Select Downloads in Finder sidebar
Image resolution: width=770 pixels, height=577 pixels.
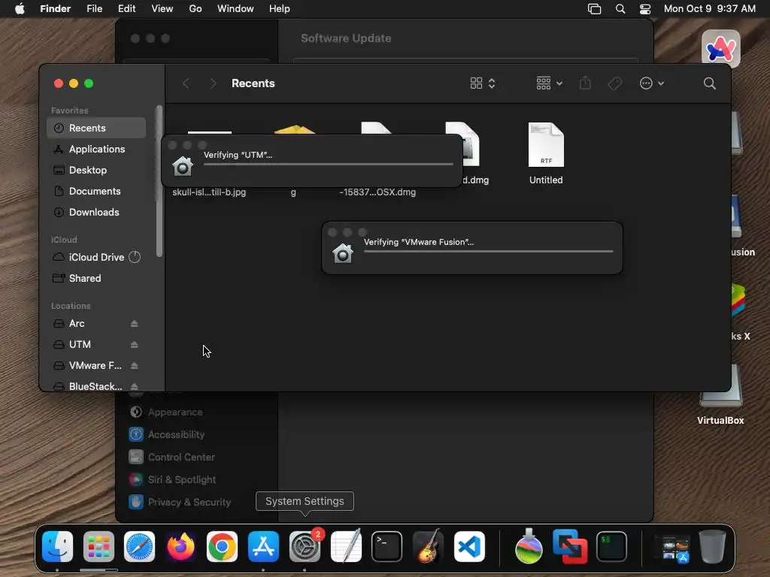pos(96,213)
